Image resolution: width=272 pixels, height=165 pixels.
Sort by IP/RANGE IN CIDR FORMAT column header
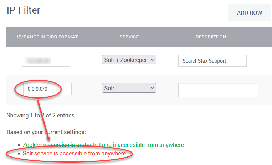pos(47,37)
